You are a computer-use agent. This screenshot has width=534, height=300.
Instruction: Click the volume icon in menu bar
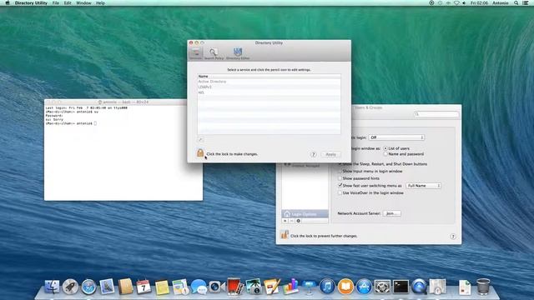click(464, 3)
